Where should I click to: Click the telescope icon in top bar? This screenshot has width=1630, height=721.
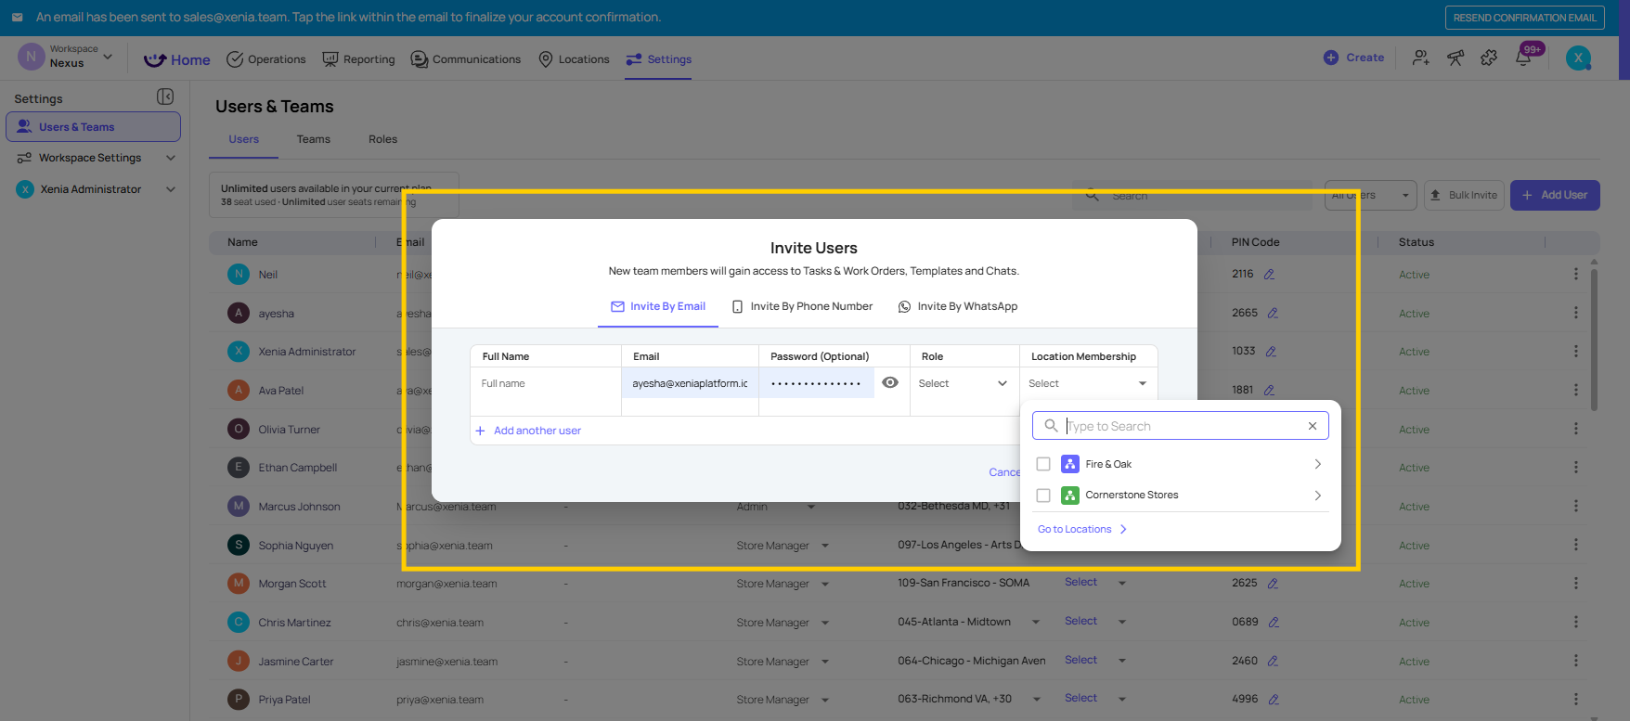point(1455,58)
